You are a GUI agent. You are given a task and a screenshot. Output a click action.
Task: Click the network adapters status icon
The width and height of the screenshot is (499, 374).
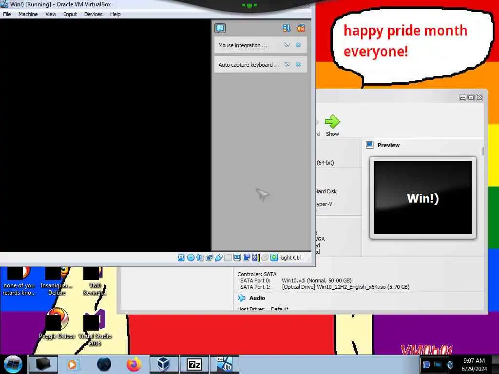[209, 258]
